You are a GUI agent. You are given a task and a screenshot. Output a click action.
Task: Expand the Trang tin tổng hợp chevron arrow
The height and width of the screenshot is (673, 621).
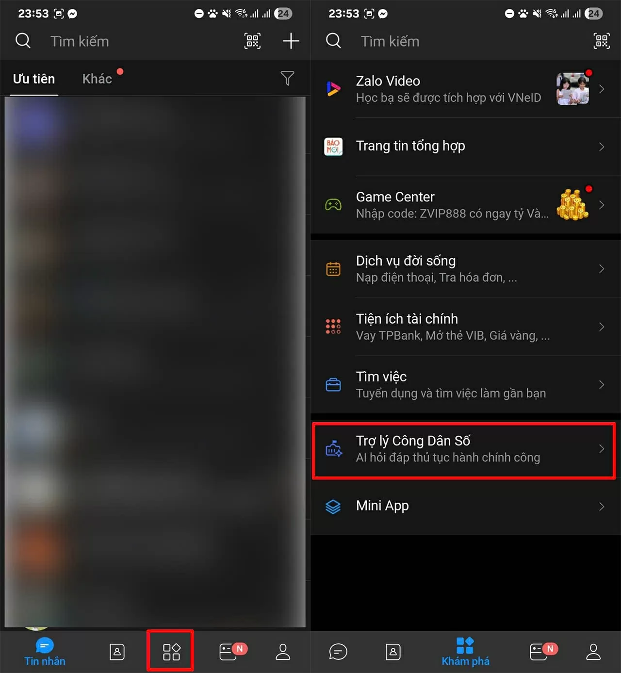point(602,147)
